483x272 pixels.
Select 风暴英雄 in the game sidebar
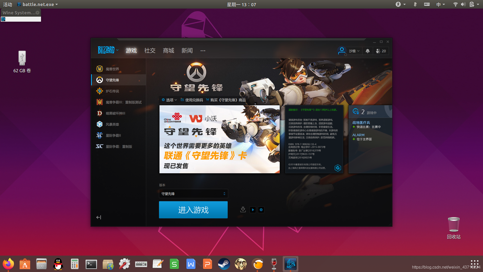pos(118,124)
